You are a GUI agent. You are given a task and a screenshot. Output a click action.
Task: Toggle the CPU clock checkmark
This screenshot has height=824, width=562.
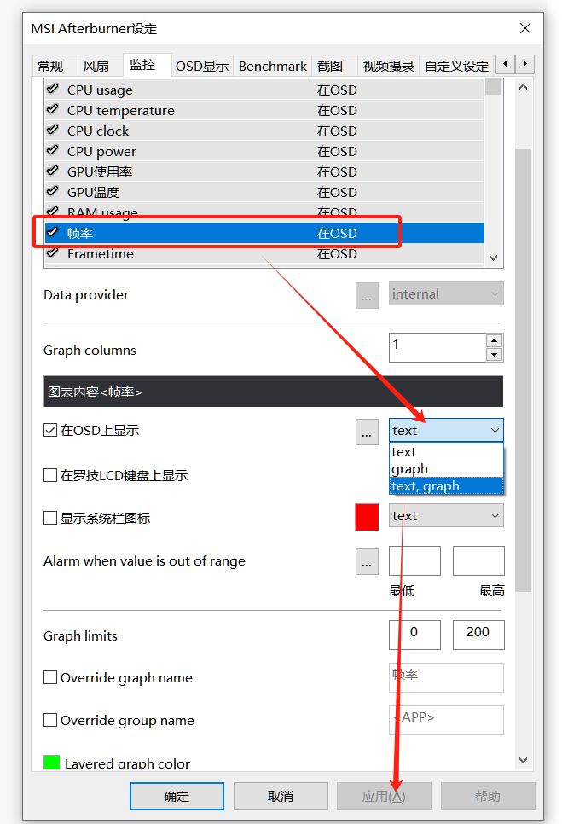point(53,130)
